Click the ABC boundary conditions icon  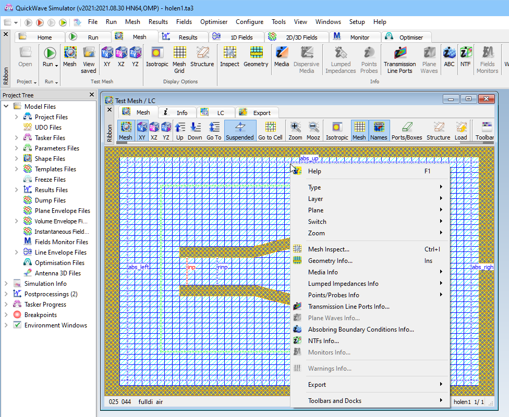click(449, 57)
